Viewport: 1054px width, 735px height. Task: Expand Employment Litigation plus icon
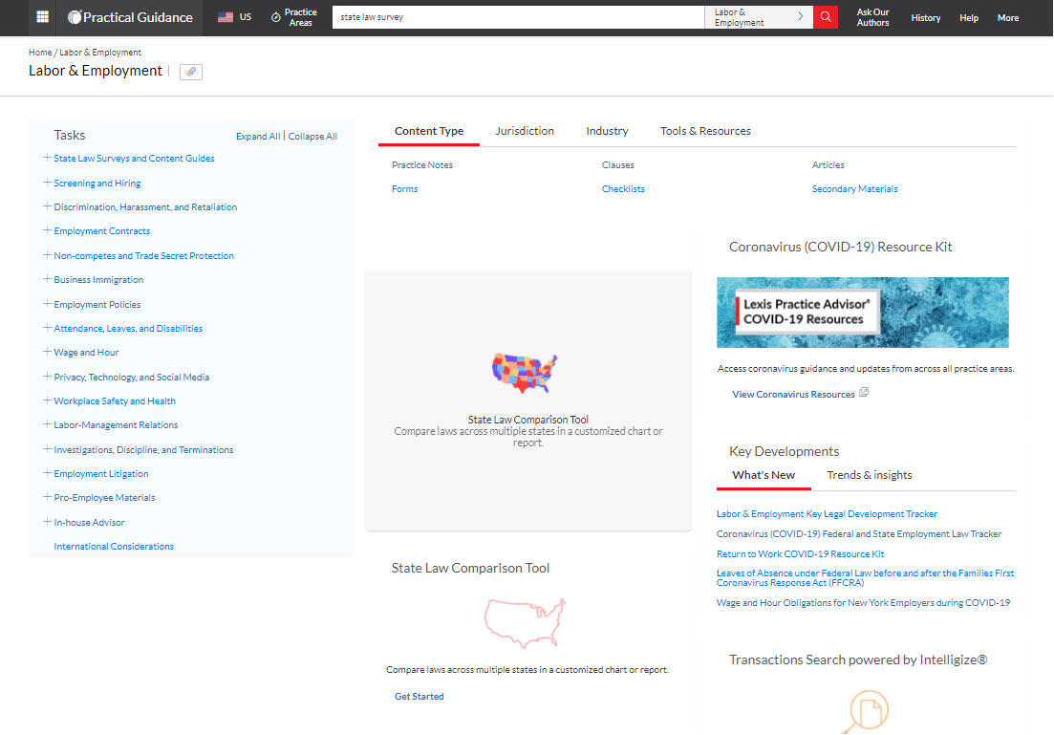tap(47, 473)
